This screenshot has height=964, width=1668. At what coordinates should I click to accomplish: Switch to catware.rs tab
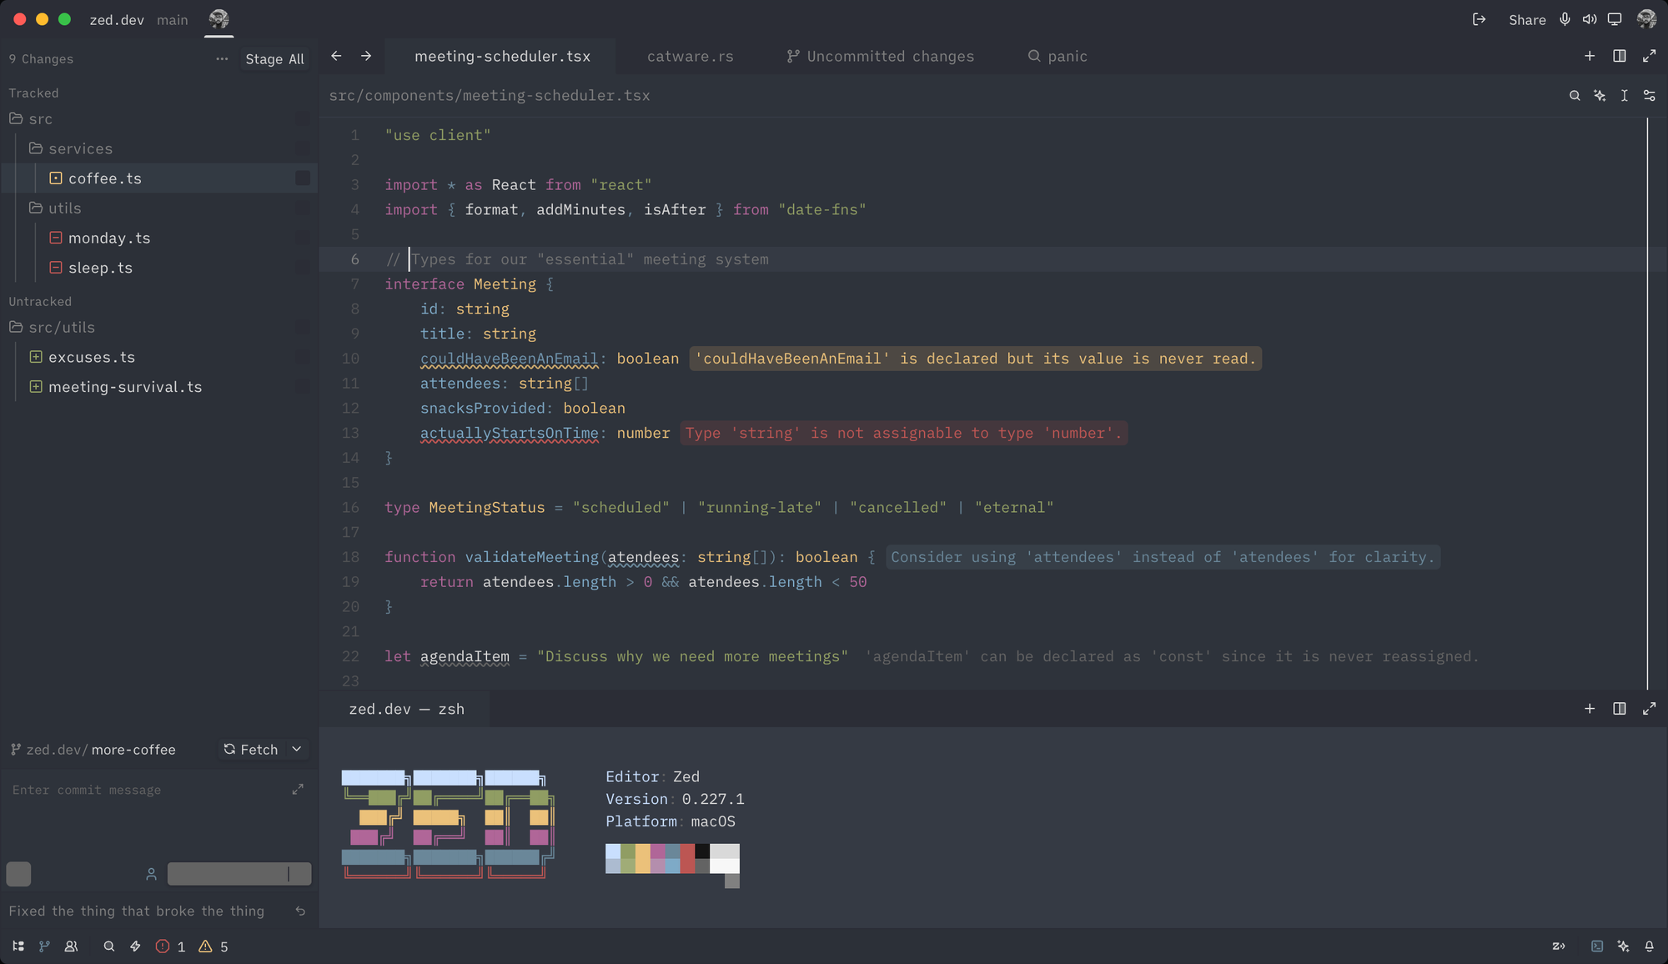tap(690, 57)
